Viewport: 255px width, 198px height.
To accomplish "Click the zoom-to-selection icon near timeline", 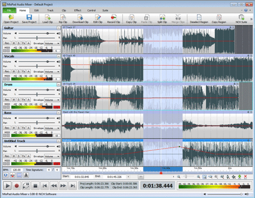I will (x=204, y=177).
